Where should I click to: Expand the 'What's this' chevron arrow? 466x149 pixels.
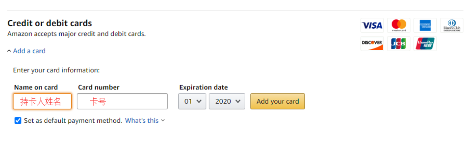[163, 121]
